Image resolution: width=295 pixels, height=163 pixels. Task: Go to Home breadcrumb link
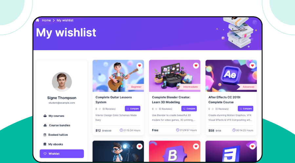pyautogui.click(x=46, y=20)
